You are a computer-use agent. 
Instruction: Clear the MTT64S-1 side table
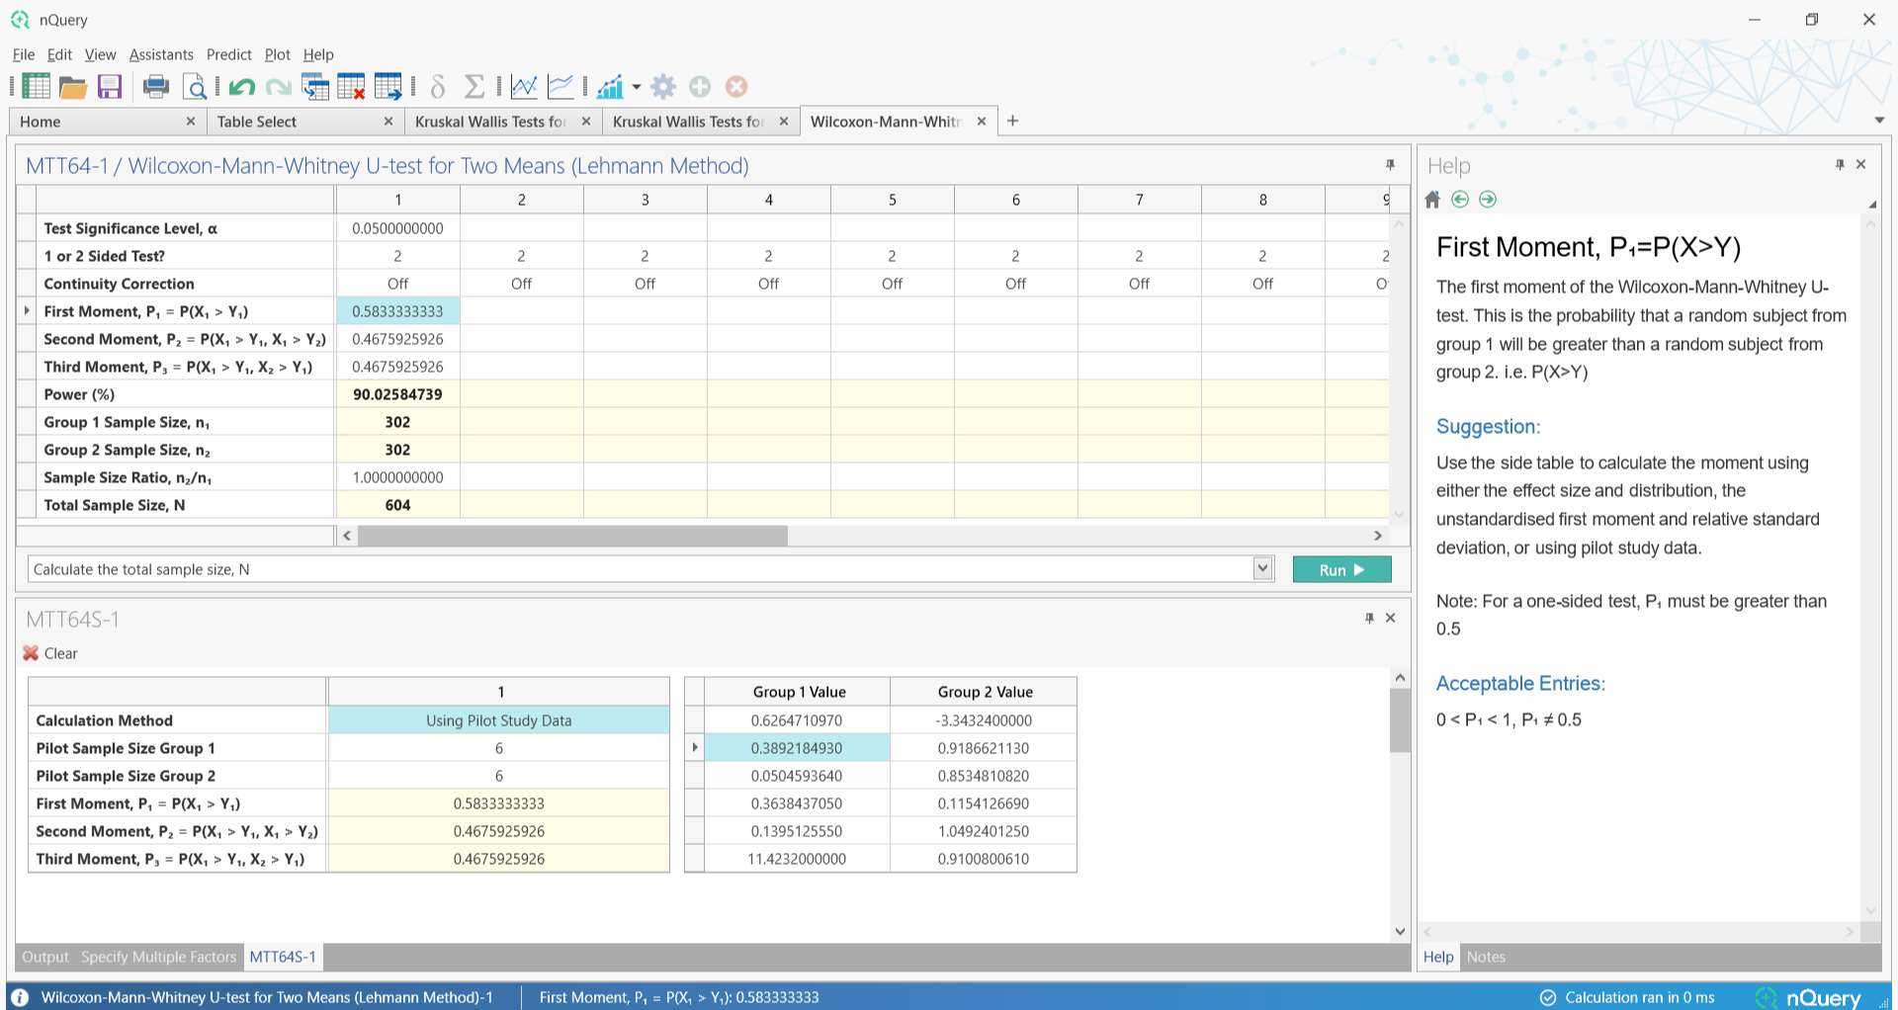point(51,653)
